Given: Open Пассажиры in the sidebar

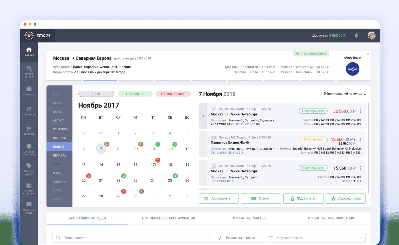Looking at the screenshot, I should [x=29, y=130].
